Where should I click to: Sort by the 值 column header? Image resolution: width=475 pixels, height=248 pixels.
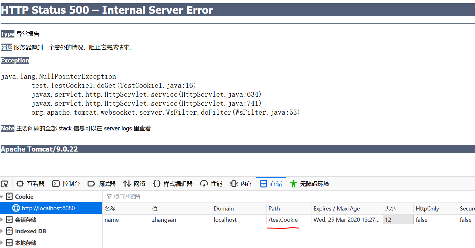(x=181, y=209)
